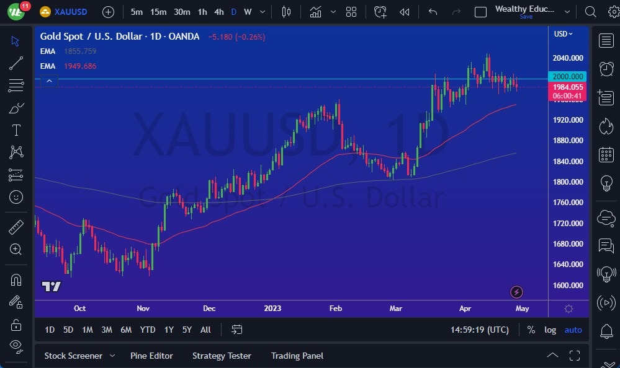The width and height of the screenshot is (620, 368).
Task: Open the user profile avatar menu
Action: coord(16,11)
